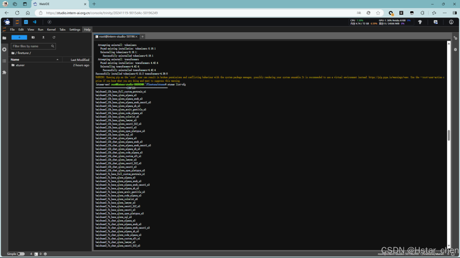The width and height of the screenshot is (460, 258).
Task: Toggle the Simple interface mode switch
Action: tap(21, 254)
